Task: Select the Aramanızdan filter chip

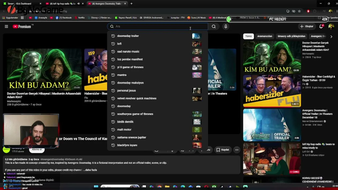Action: click(265, 36)
